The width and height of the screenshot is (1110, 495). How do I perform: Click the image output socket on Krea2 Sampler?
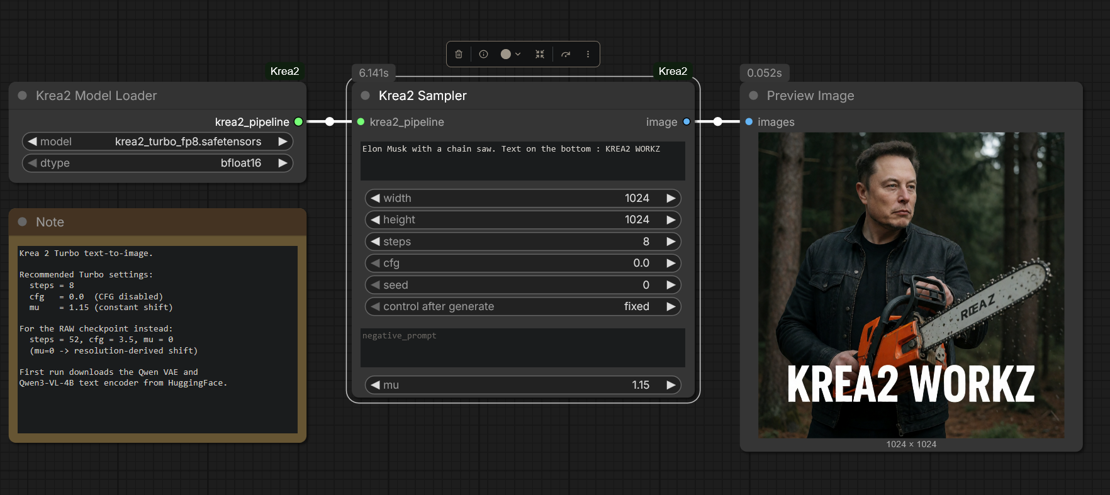coord(687,121)
